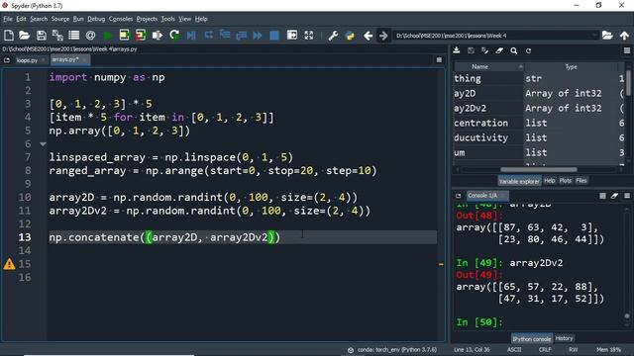The width and height of the screenshot is (634, 356).
Task: Switch to the Help pane tab
Action: coord(549,180)
